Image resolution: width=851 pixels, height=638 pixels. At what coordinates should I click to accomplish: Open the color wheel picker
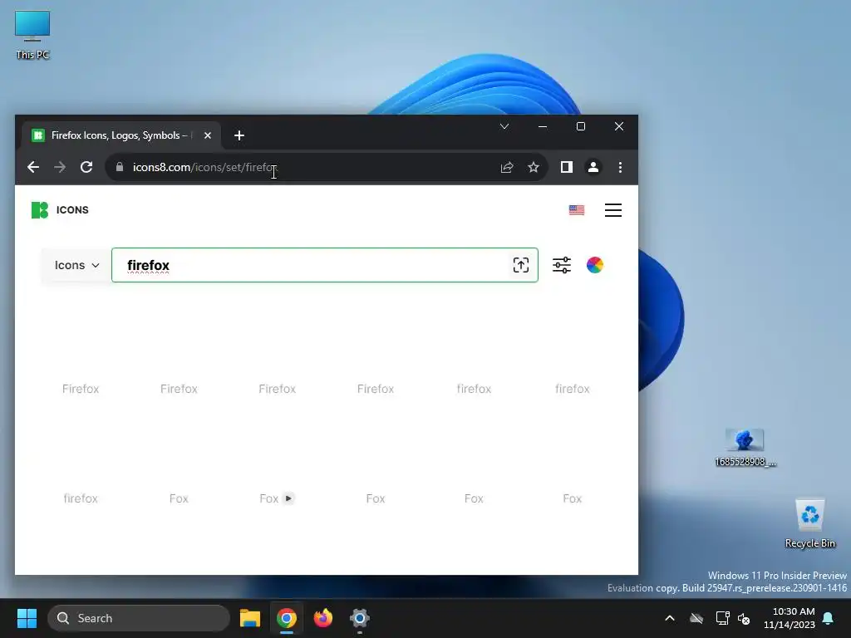click(x=594, y=265)
